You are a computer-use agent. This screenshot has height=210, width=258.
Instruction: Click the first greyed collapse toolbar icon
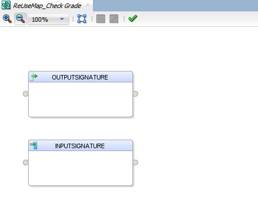[x=101, y=19]
